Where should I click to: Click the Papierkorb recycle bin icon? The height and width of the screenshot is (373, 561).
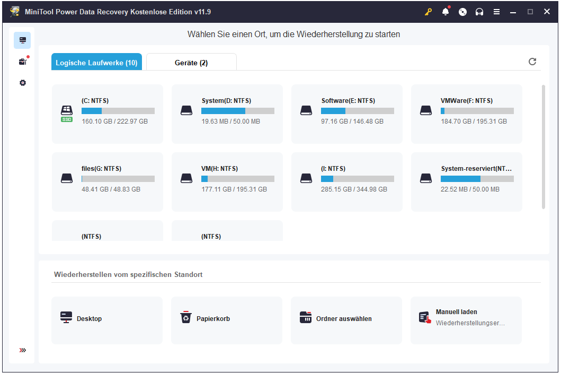pyautogui.click(x=186, y=317)
